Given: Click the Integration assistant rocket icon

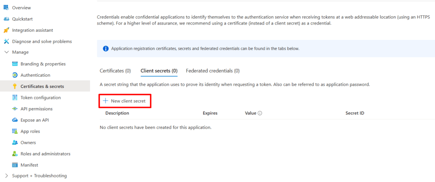Looking at the screenshot, I should 6,30.
